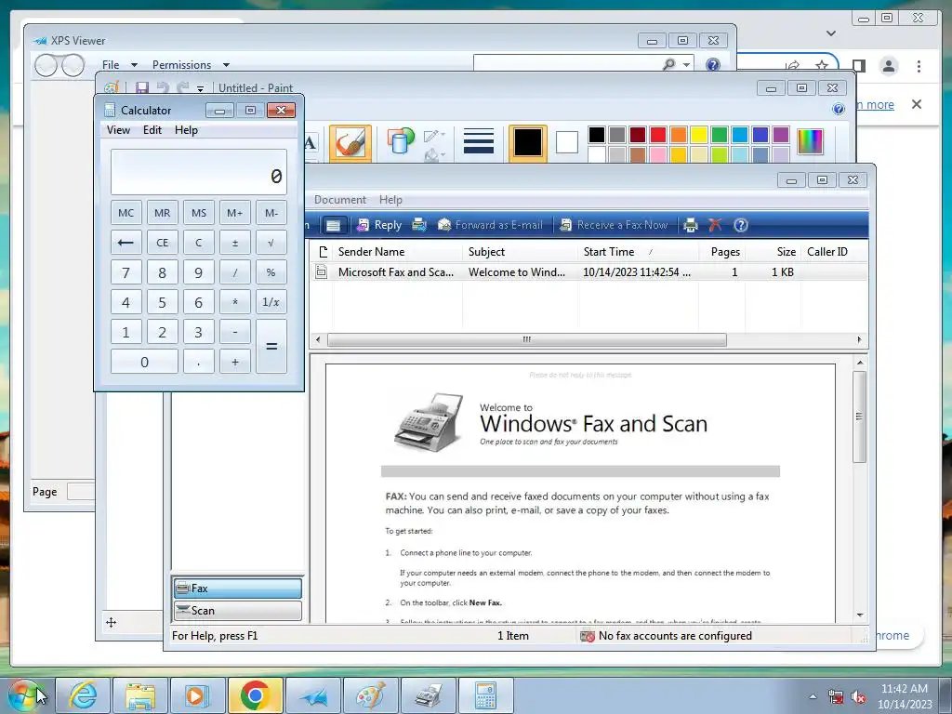
Task: Click the equals button on Calculator
Action: tap(271, 347)
